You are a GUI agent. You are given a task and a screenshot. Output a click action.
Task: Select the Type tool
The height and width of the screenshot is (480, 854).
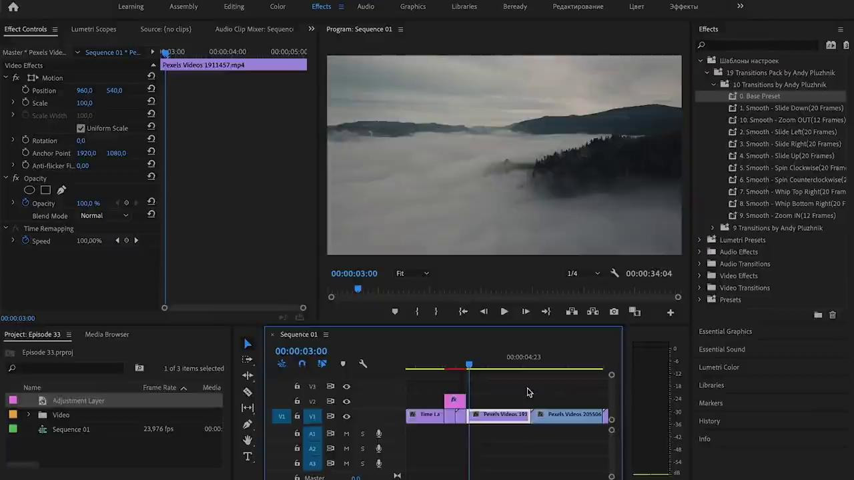(x=248, y=457)
